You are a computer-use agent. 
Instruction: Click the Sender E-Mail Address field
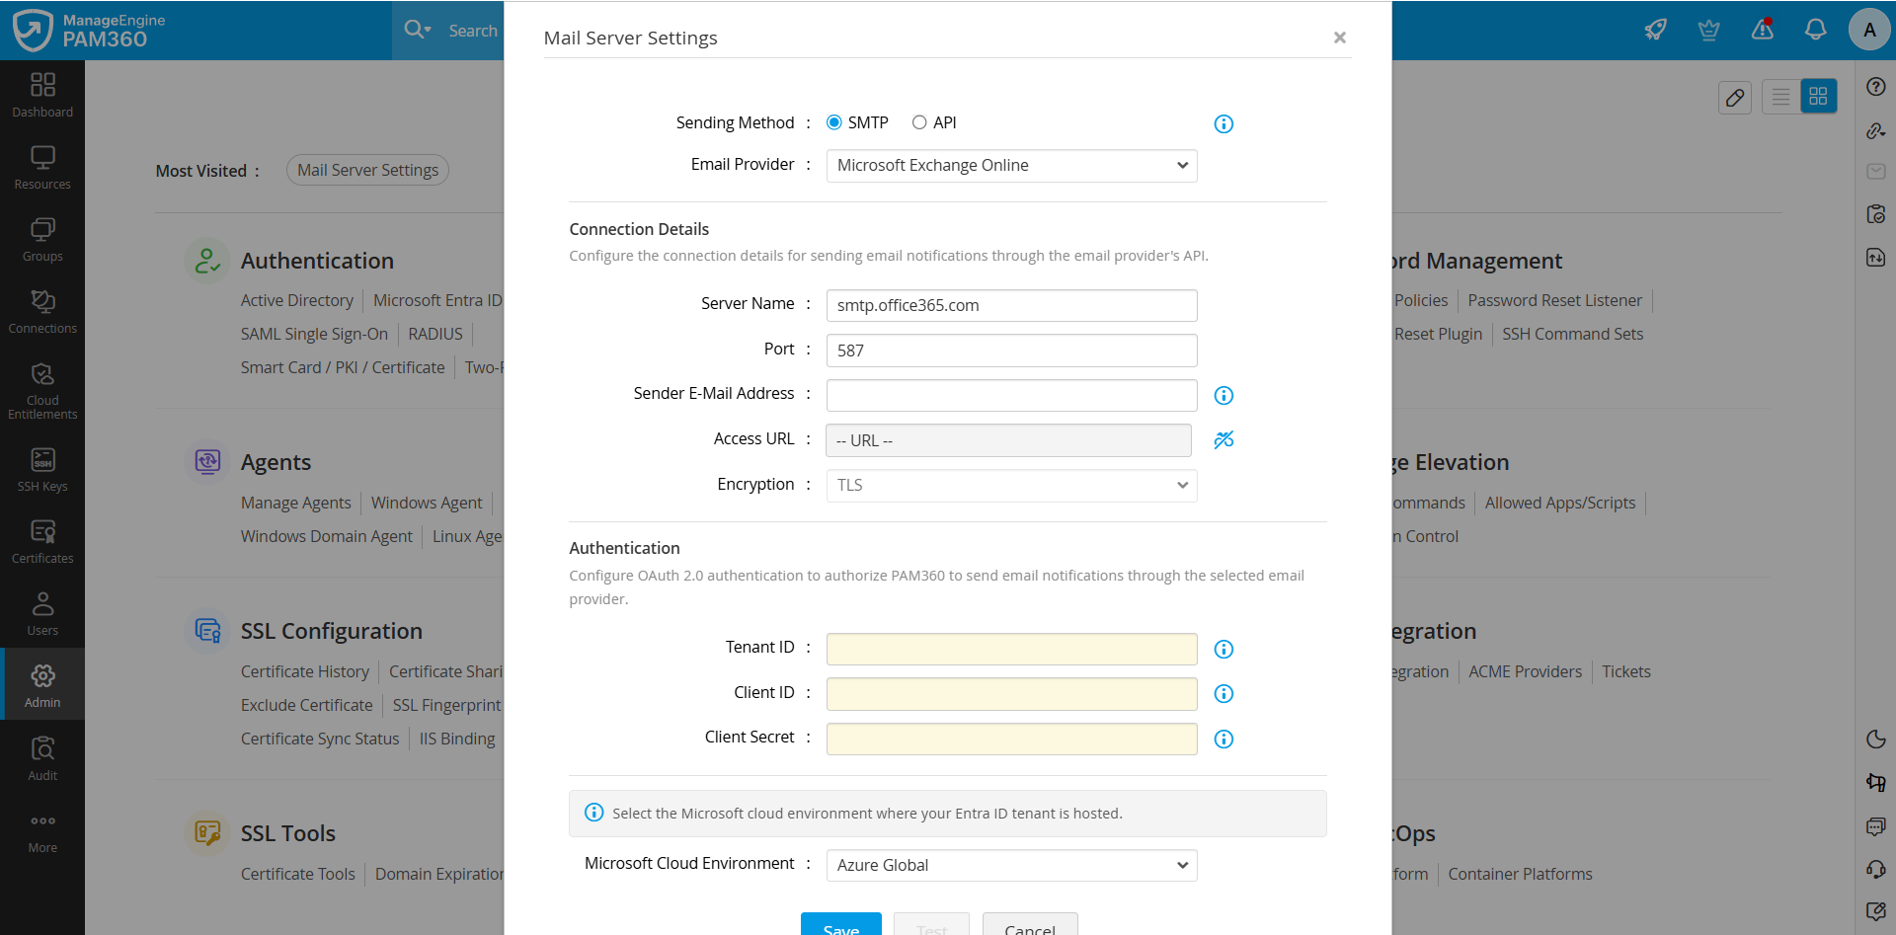tap(1011, 396)
